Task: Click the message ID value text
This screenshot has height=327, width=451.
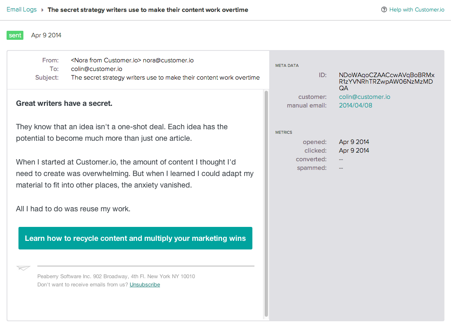Action: pyautogui.click(x=387, y=81)
